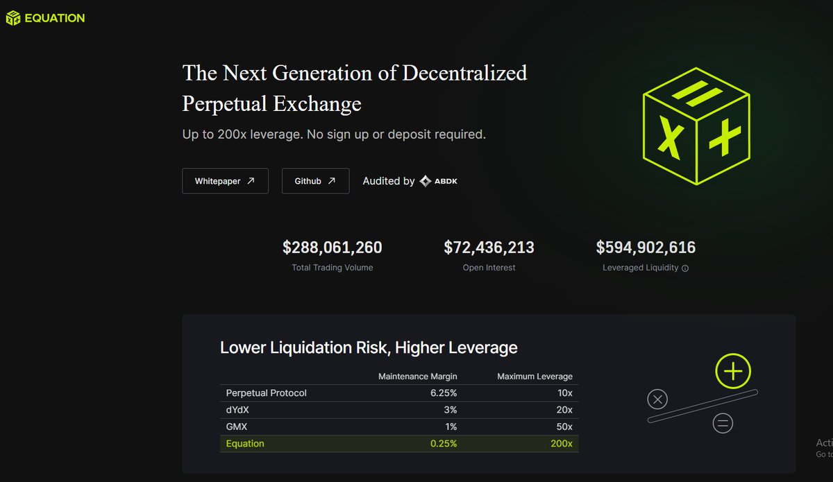Click the 20x maximum leverage cell

point(564,410)
